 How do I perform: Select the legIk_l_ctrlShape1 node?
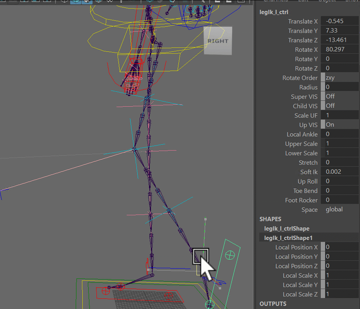click(x=288, y=238)
